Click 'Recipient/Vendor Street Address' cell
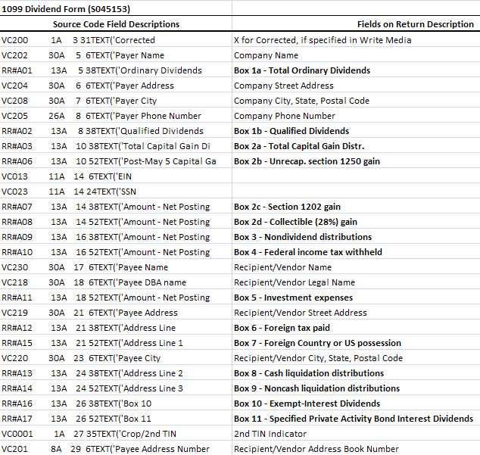The height and width of the screenshot is (455, 480). pos(356,313)
